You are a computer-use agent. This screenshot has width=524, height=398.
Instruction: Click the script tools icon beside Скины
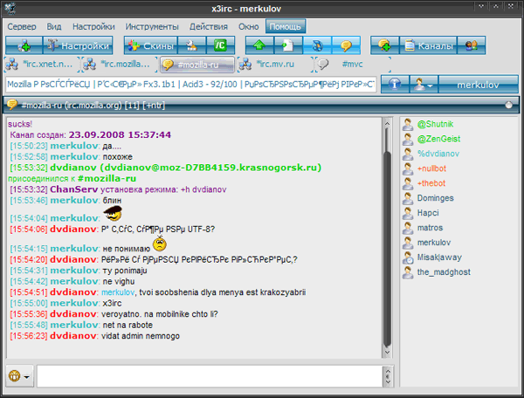pyautogui.click(x=192, y=45)
